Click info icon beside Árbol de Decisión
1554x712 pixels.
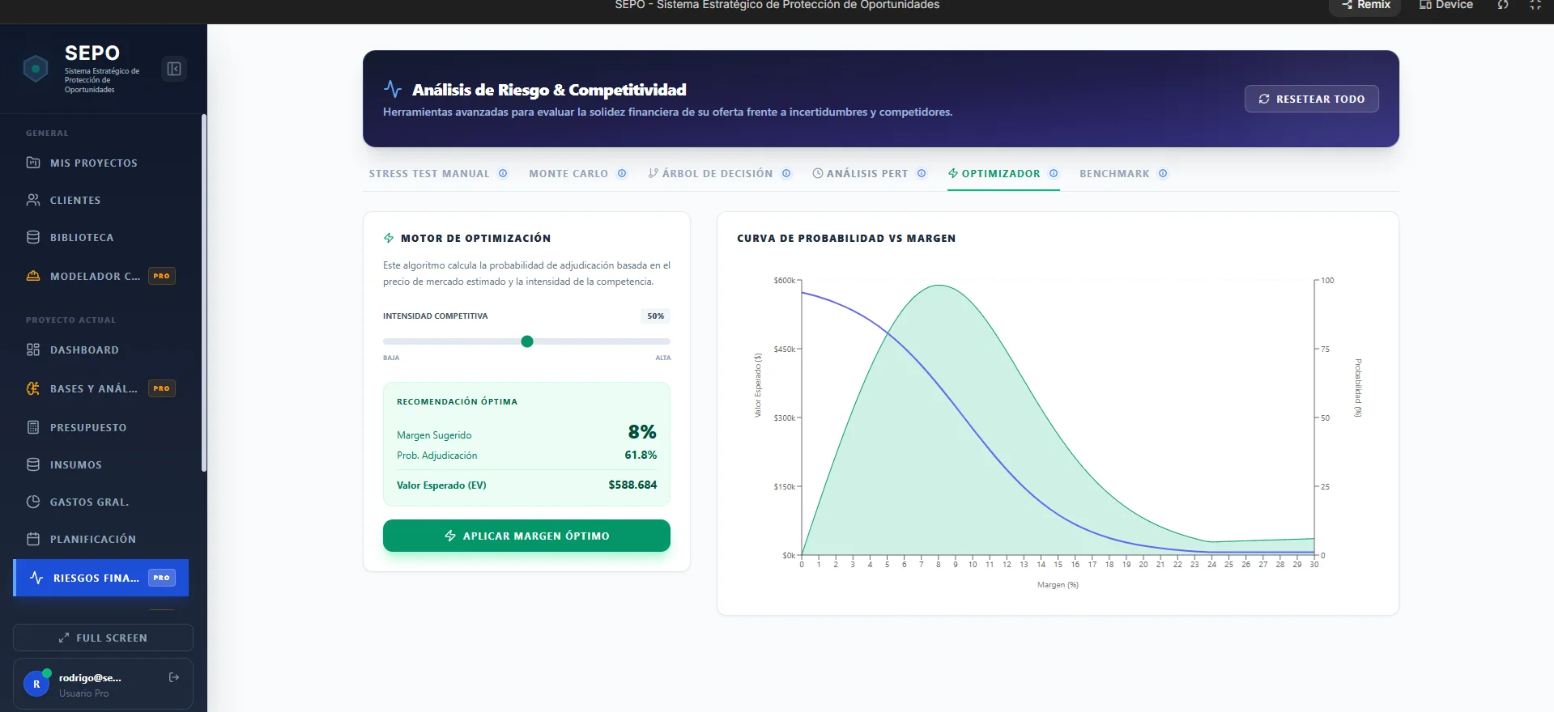(786, 173)
